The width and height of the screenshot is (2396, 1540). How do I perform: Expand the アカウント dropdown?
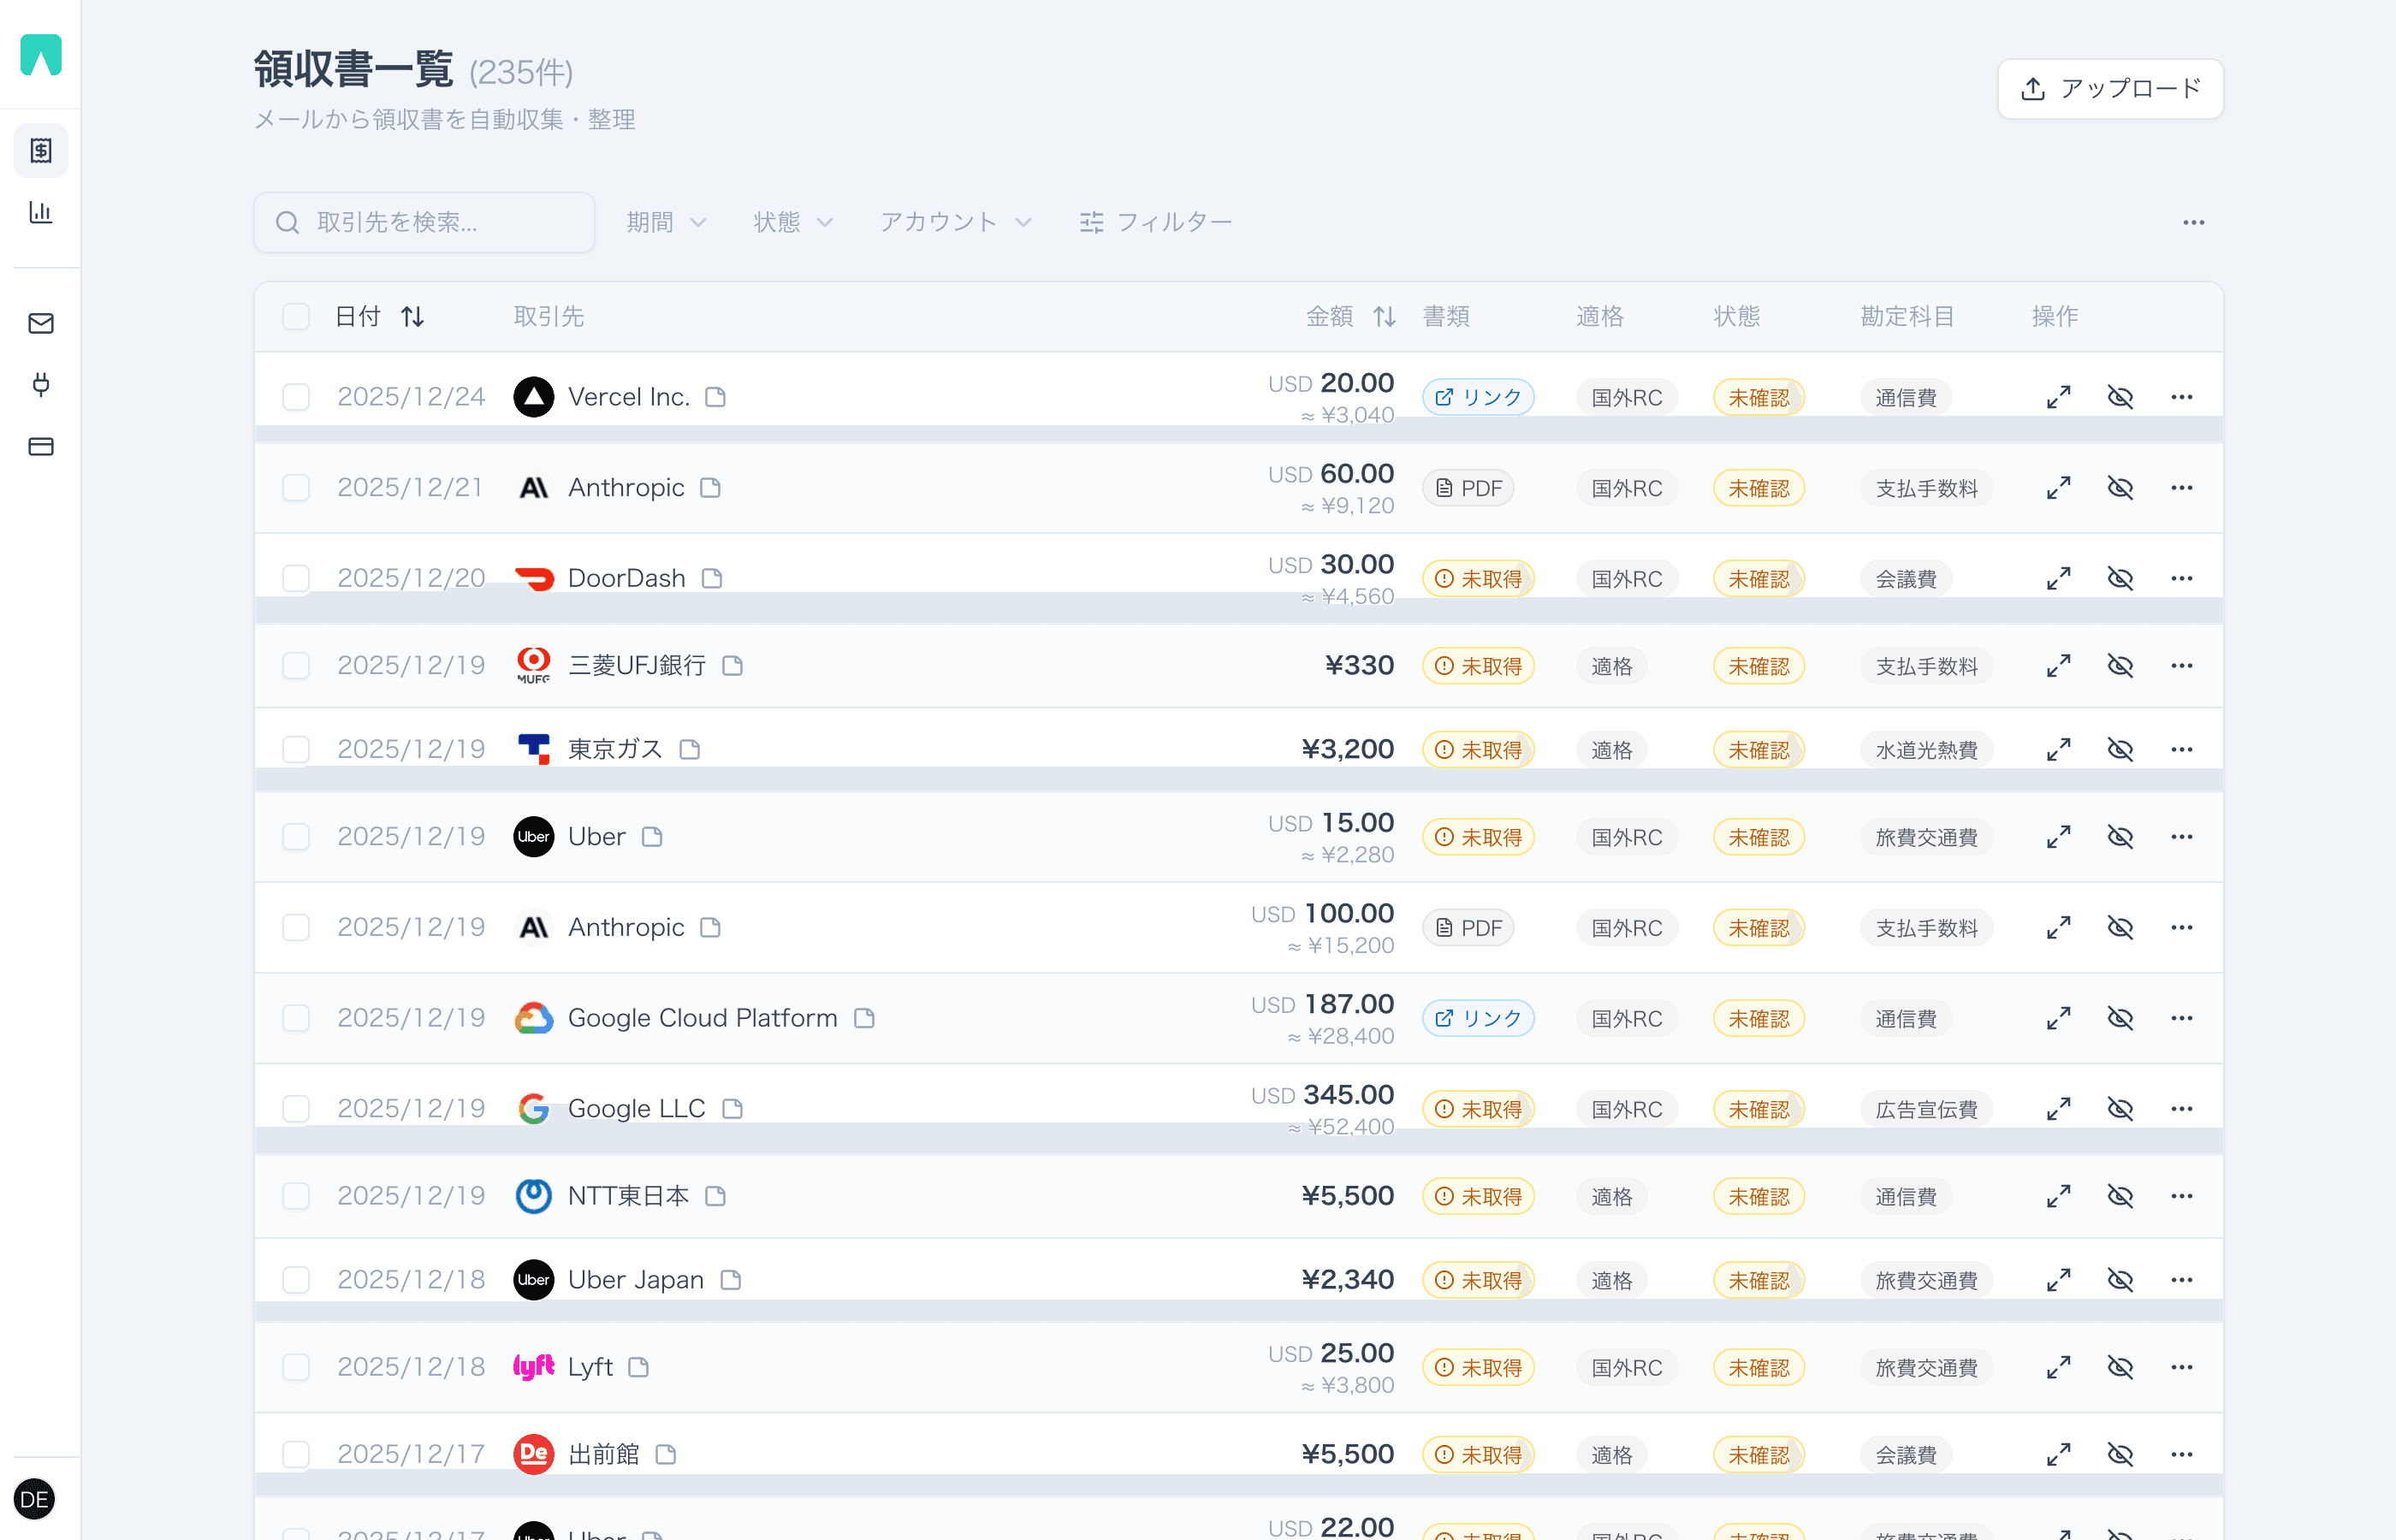click(x=955, y=222)
